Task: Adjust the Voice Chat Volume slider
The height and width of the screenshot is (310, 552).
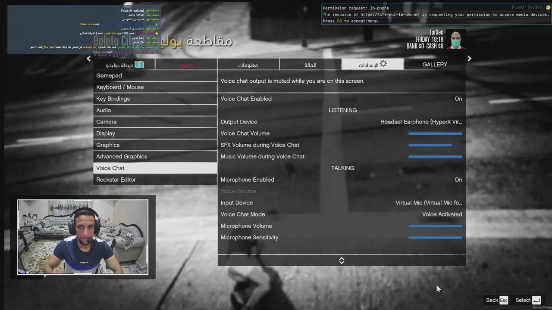Action: coord(435,133)
